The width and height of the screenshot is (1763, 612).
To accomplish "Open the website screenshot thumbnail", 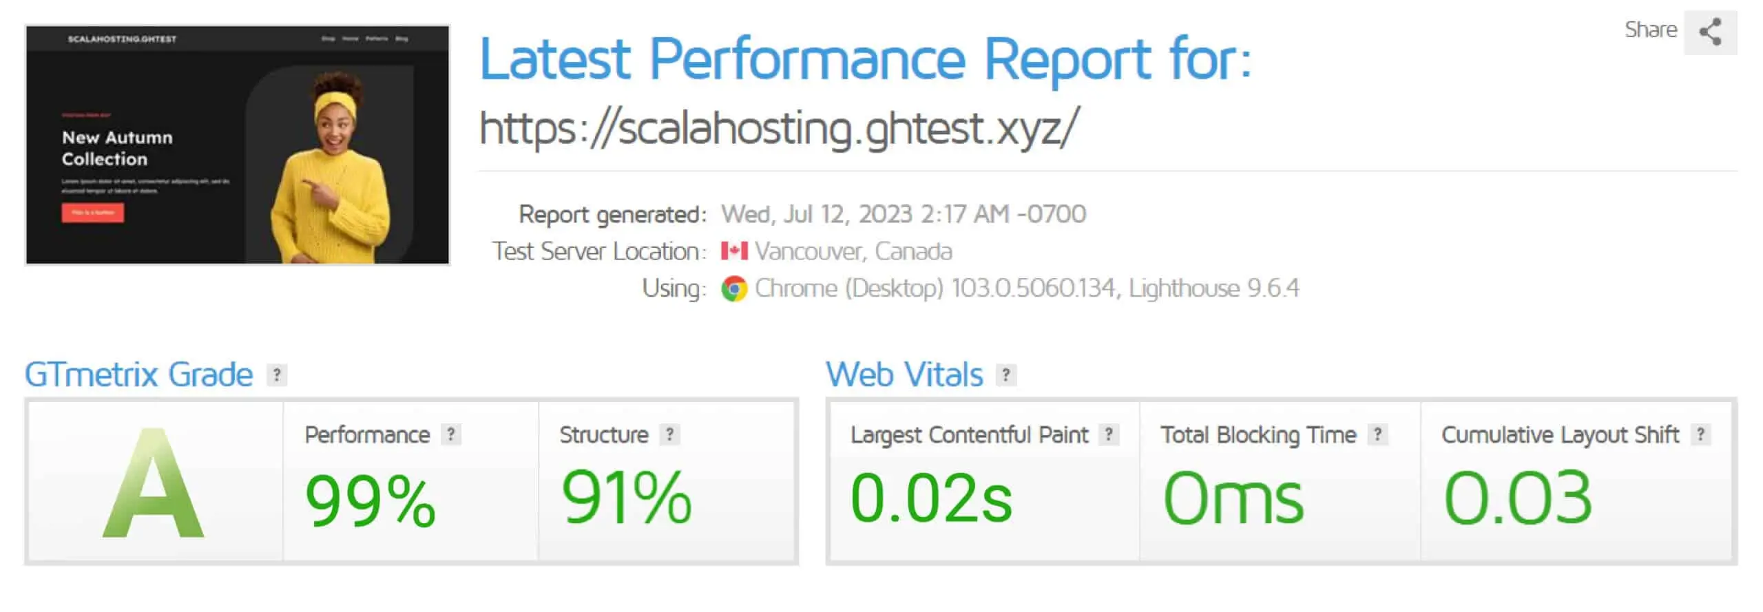I will tap(238, 145).
